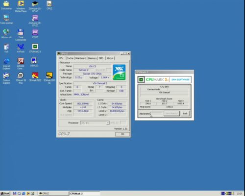Viewport: 245px width, 196px height.
Task: Launch Windows Media Player desktop shortcut
Action: click(21, 6)
